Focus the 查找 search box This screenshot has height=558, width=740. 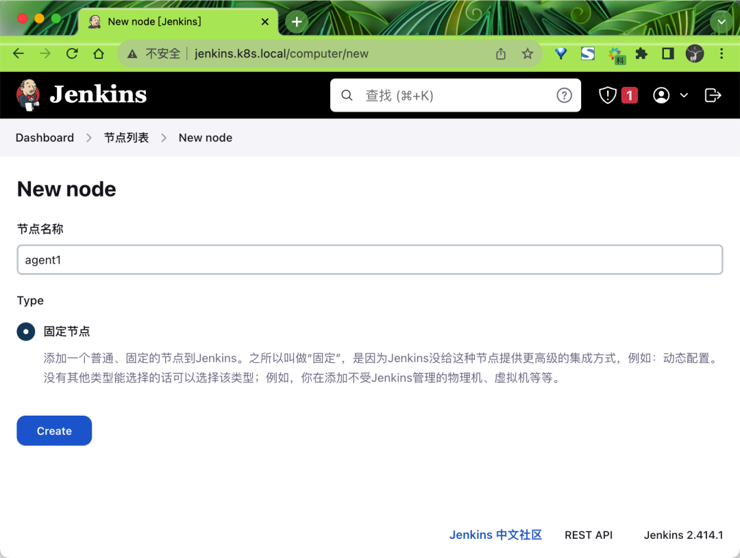point(456,95)
